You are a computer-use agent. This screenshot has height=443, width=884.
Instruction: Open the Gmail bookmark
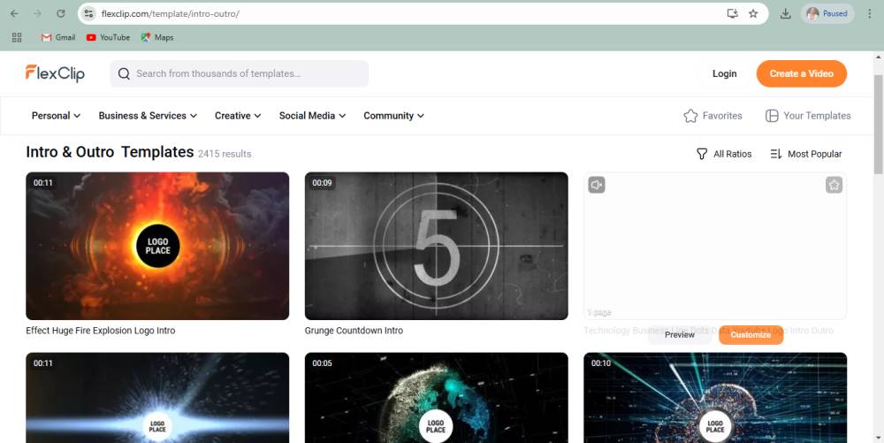(x=58, y=37)
